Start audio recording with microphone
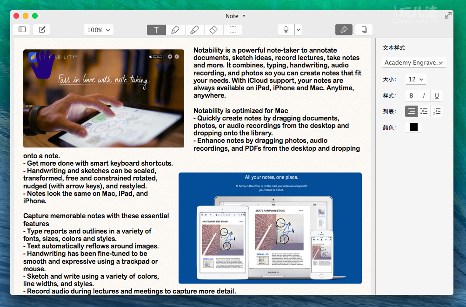The image size is (466, 307). 286,30
